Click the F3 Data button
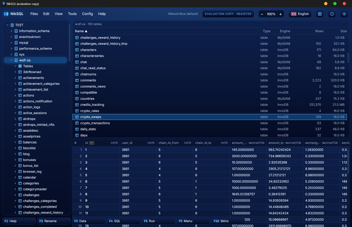352x227 pixels. pyautogui.click(x=89, y=221)
